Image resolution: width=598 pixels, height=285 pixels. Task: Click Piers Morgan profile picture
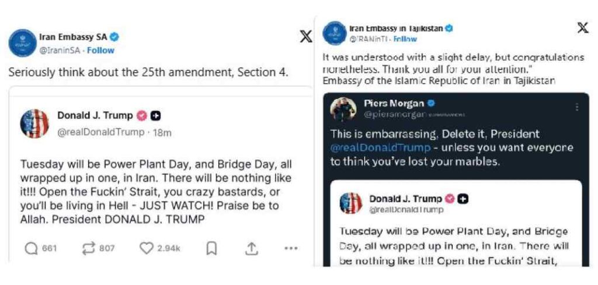click(343, 109)
